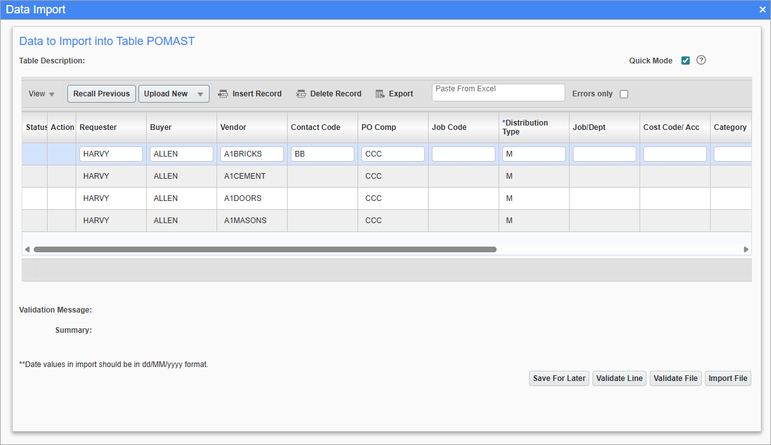
Task: Open help via the question mark icon
Action: tap(701, 60)
